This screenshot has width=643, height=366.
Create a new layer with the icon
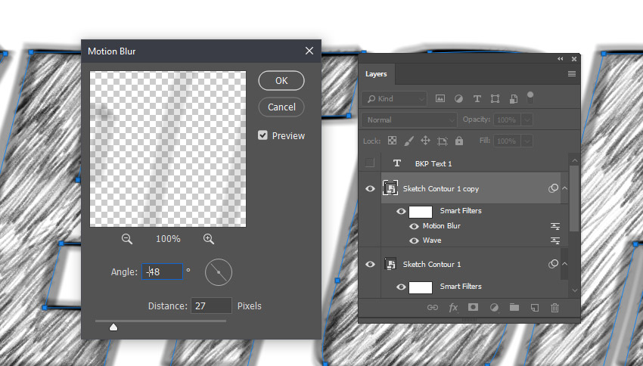[x=534, y=308]
